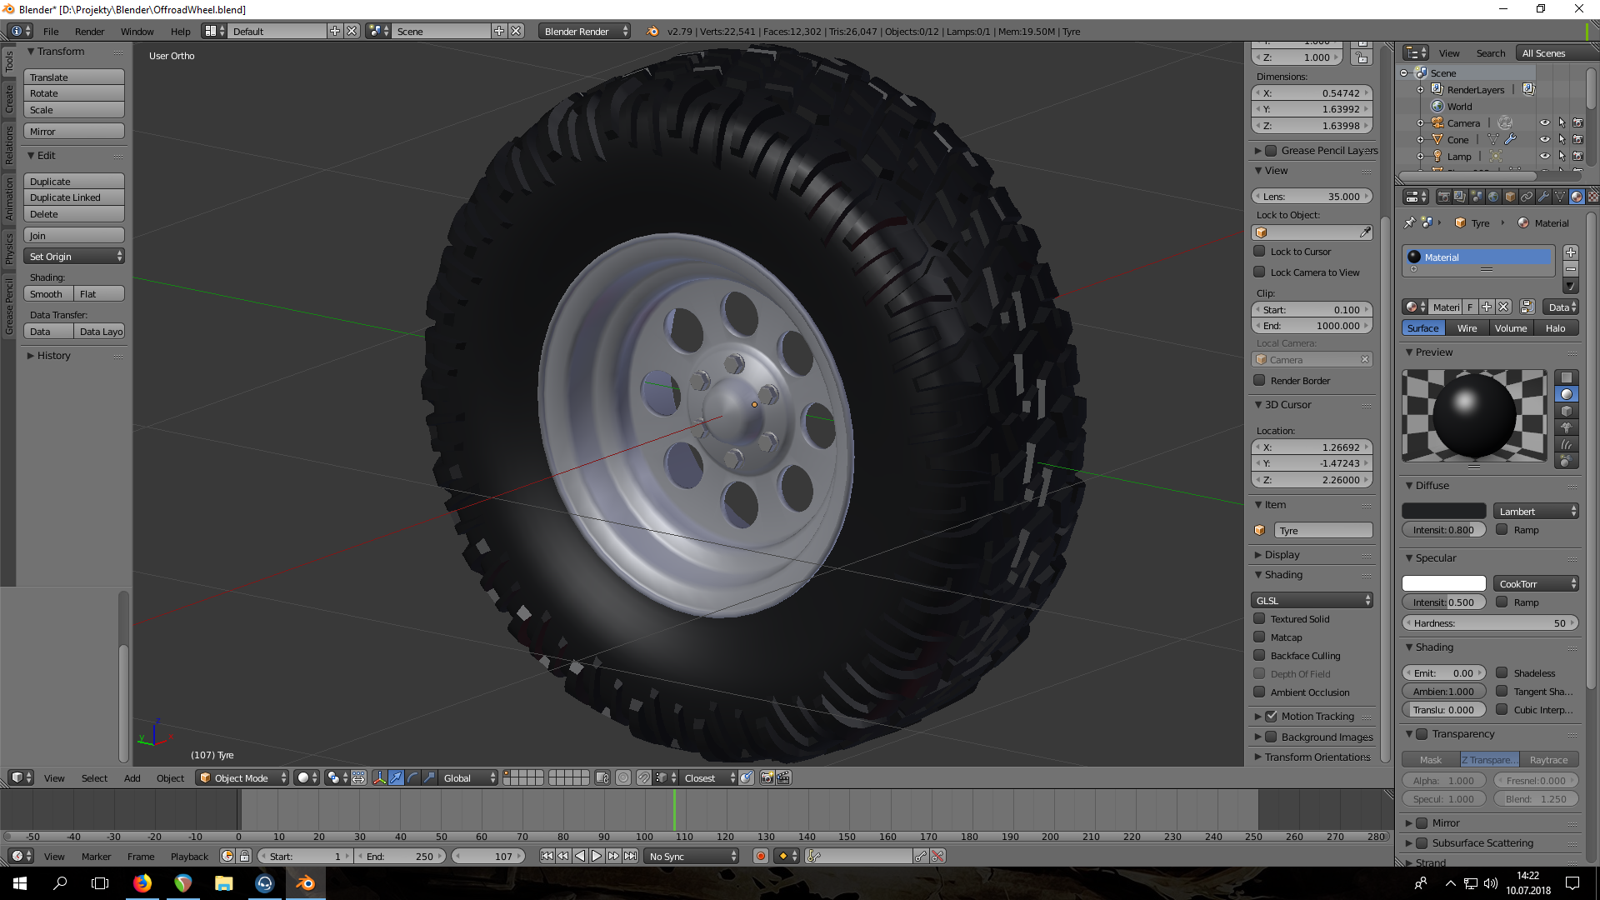1600x900 pixels.
Task: Open the Modifiers properties tab (wrench icon)
Action: pyautogui.click(x=1543, y=197)
